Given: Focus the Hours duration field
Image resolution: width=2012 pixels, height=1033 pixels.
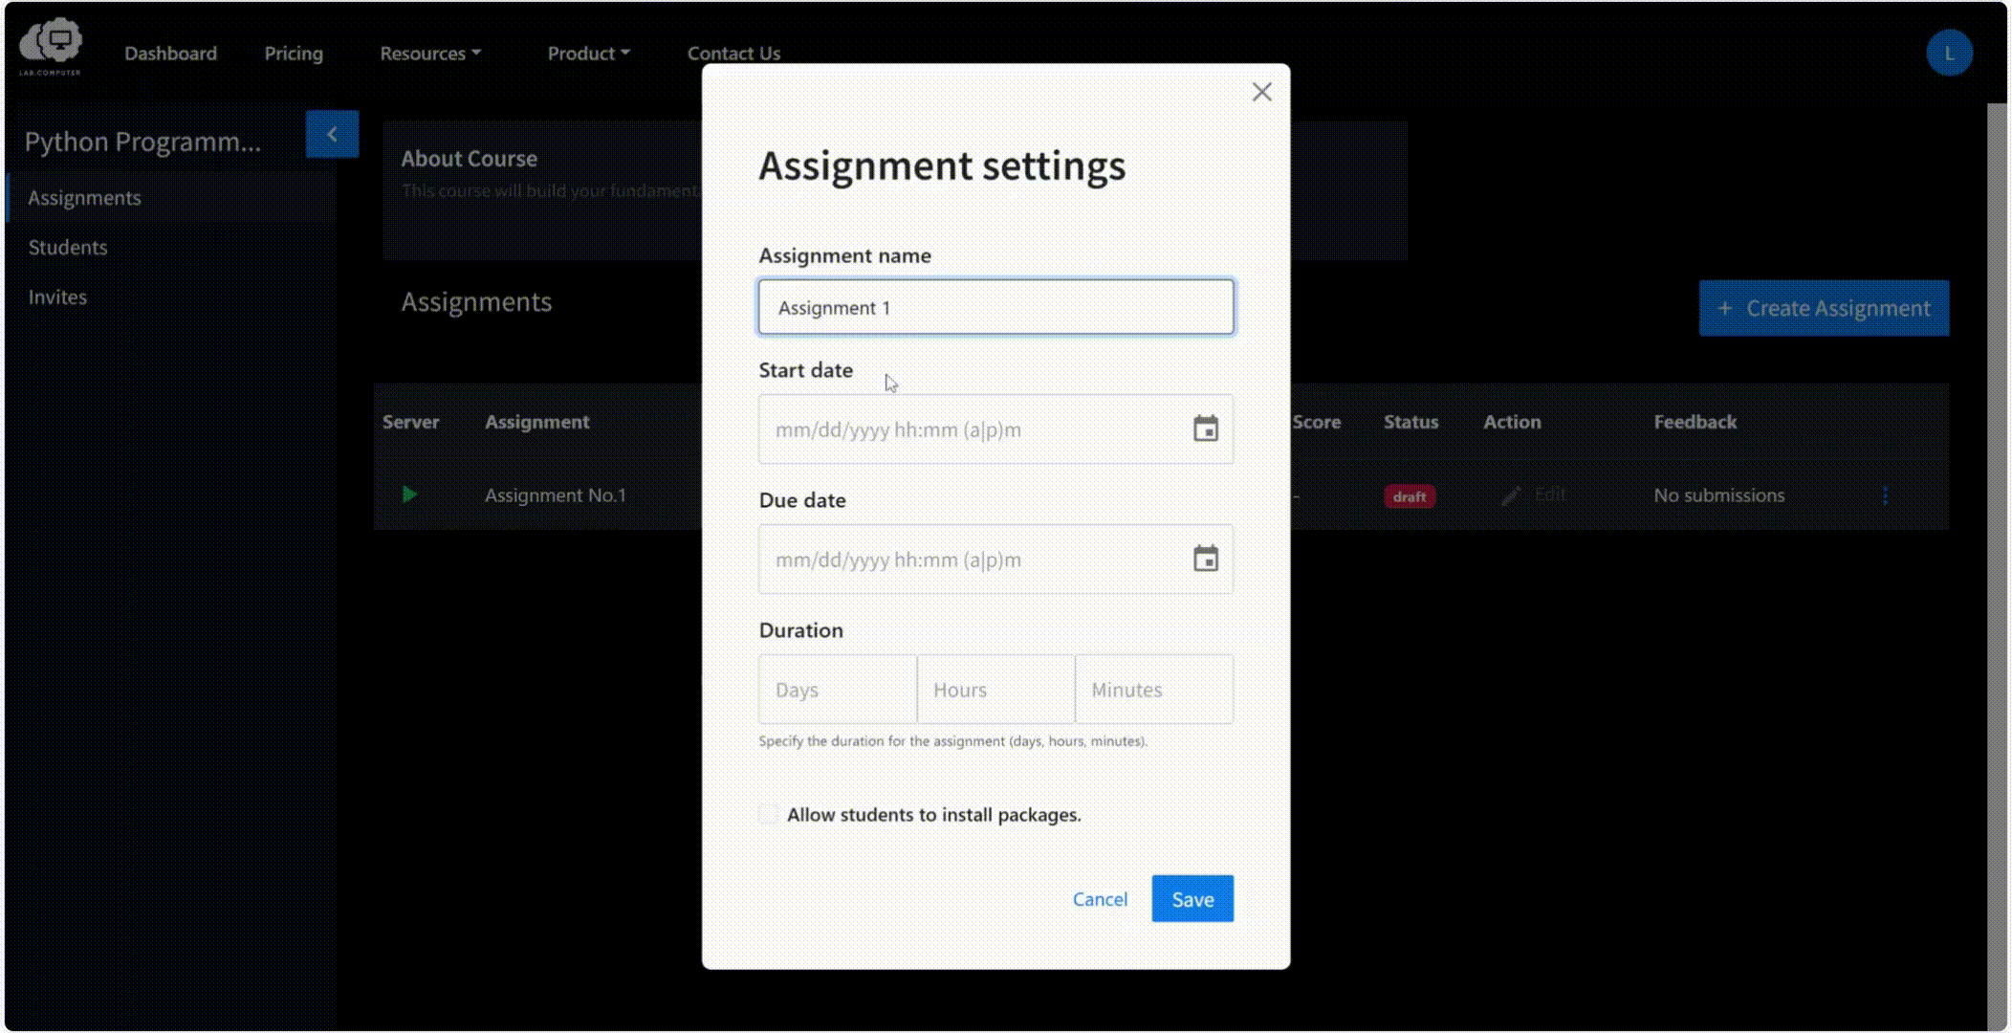Looking at the screenshot, I should click(995, 690).
